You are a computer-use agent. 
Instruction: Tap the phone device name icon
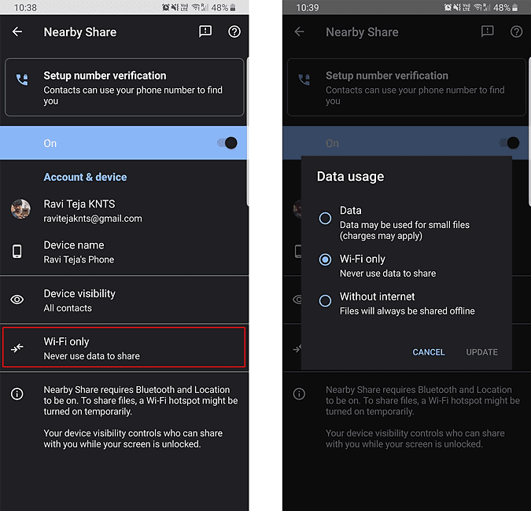[17, 252]
